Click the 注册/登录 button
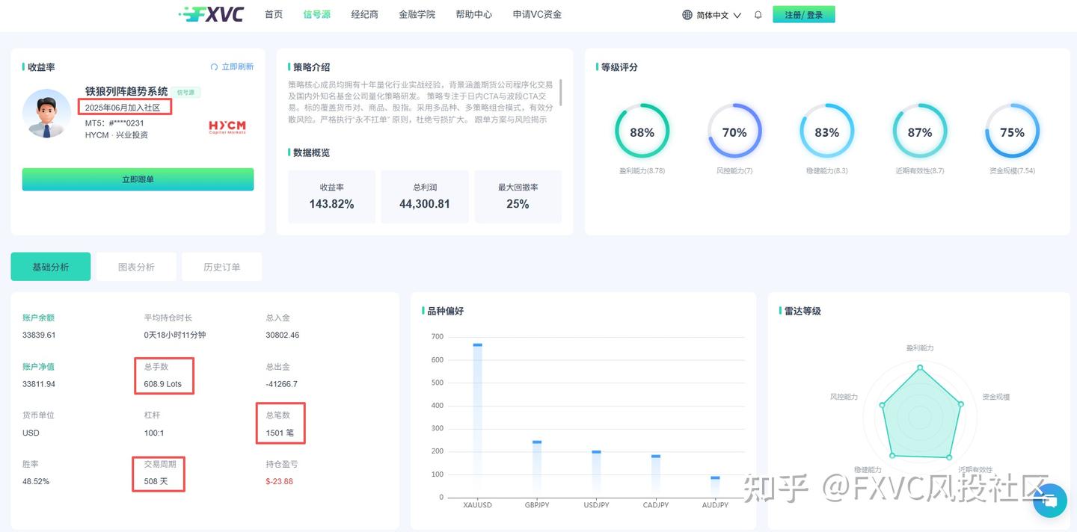This screenshot has width=1077, height=532. [x=804, y=13]
